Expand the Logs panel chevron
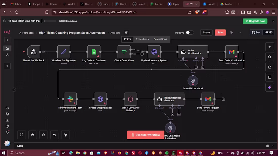The width and height of the screenshot is (278, 156). coord(273,146)
